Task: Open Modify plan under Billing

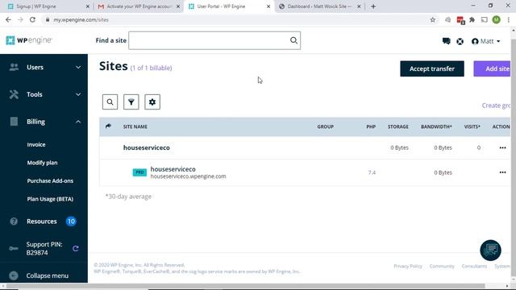Action: tap(42, 163)
